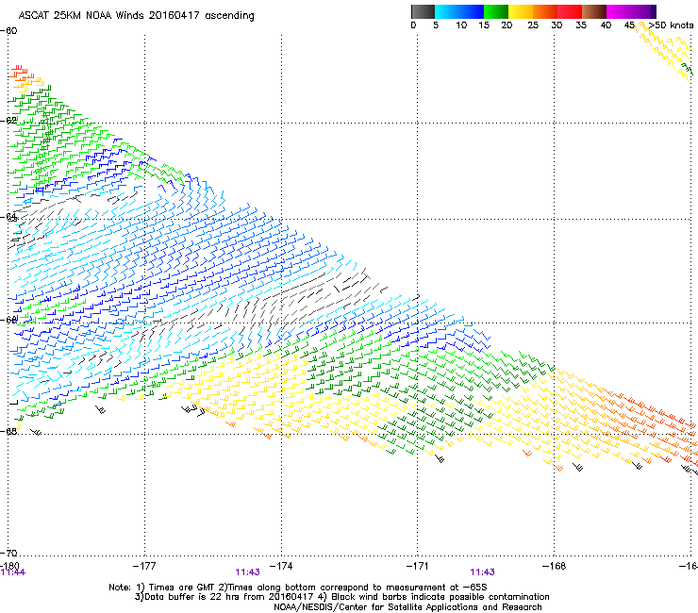Click the -180 longitude axis label
This screenshot has width=698, height=613.
[9, 566]
